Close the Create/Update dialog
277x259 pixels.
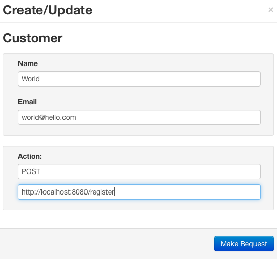tap(271, 10)
